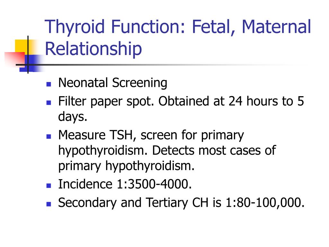Click the 'Neonatal Screening' text line
329x247 pixels.
click(113, 83)
